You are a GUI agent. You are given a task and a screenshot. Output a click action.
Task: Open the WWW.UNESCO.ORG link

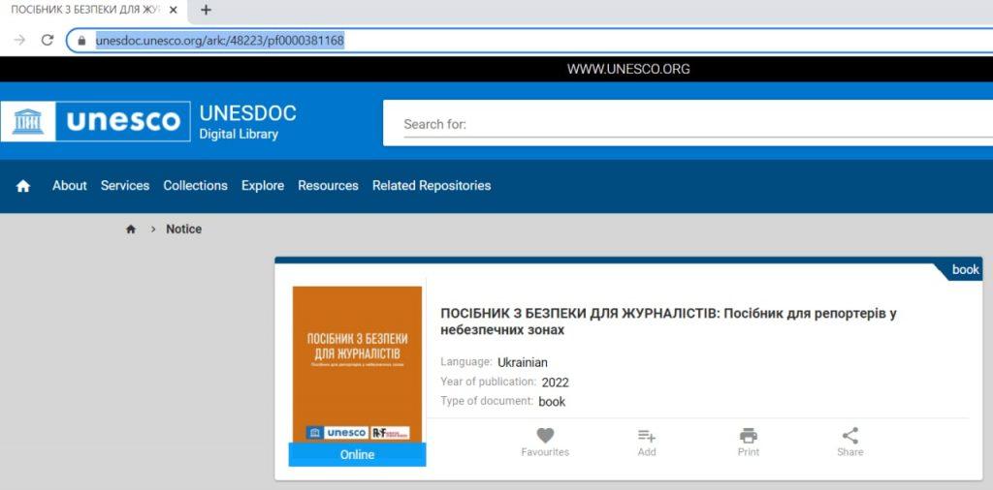[x=628, y=69]
